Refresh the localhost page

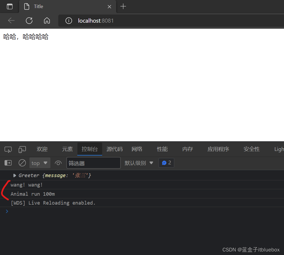[29, 21]
